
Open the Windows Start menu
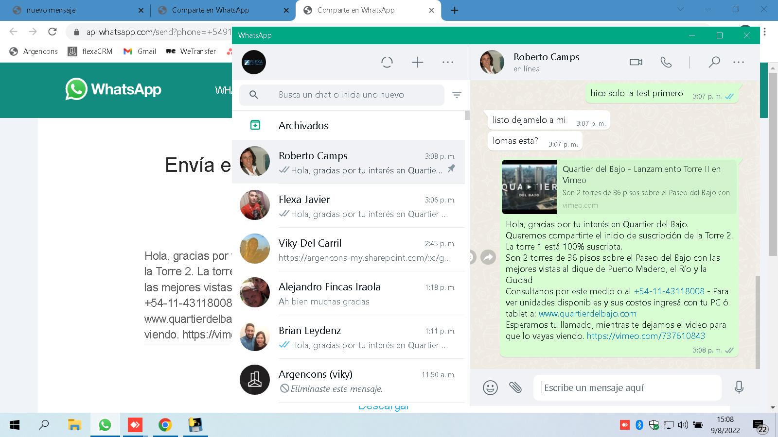pyautogui.click(x=15, y=425)
